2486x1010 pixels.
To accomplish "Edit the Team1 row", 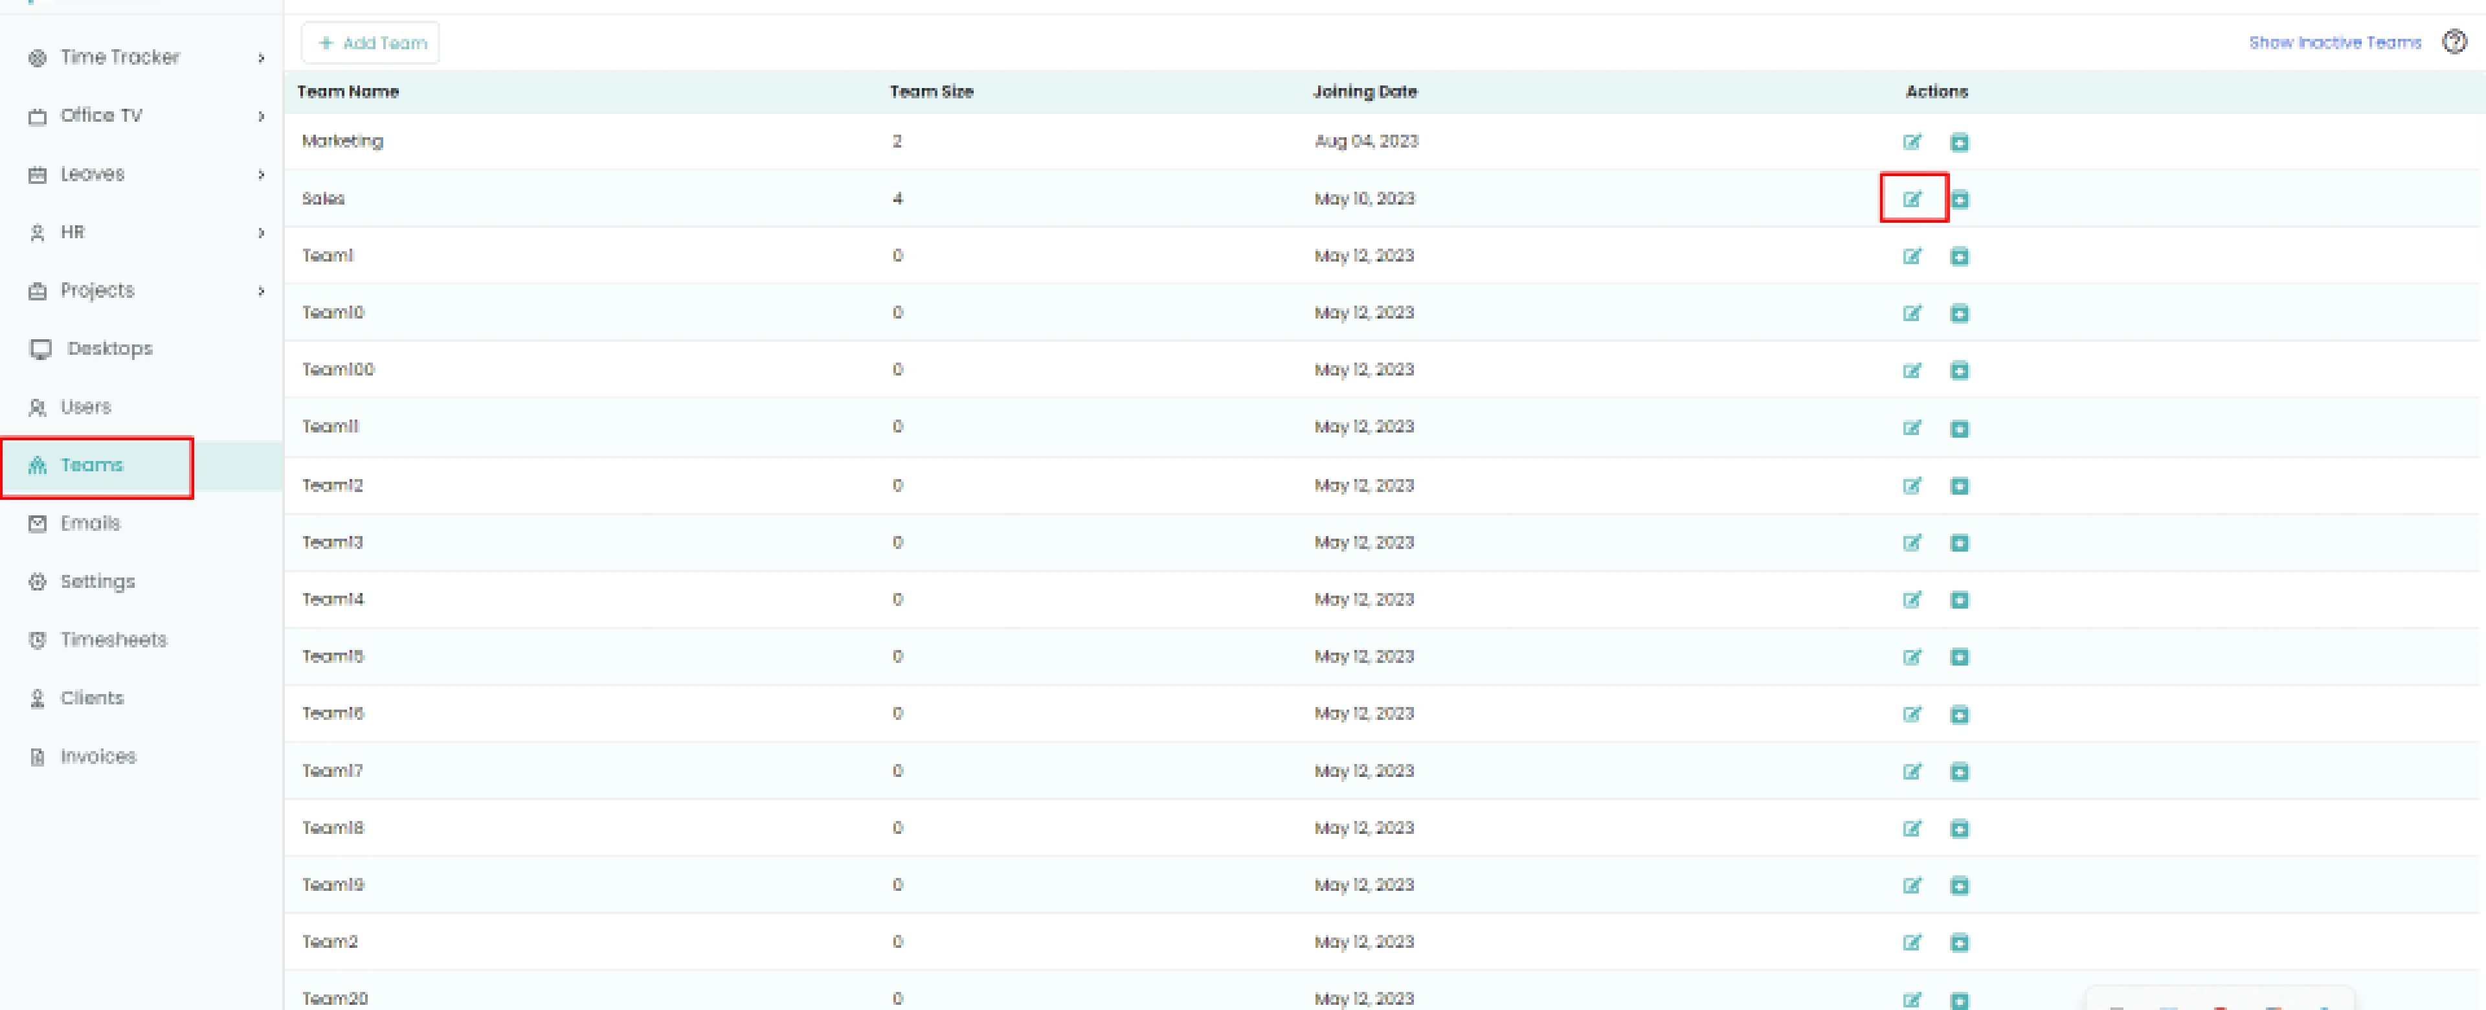I will point(1912,256).
